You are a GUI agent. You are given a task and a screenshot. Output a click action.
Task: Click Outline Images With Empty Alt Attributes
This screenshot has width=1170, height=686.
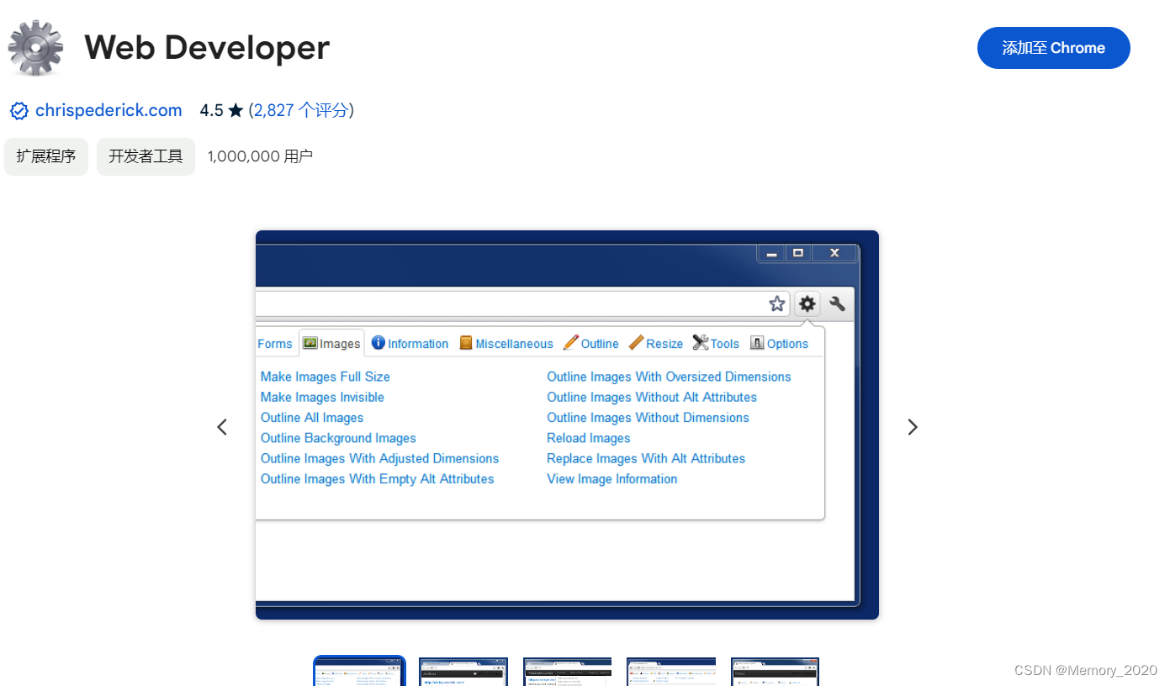coord(377,479)
